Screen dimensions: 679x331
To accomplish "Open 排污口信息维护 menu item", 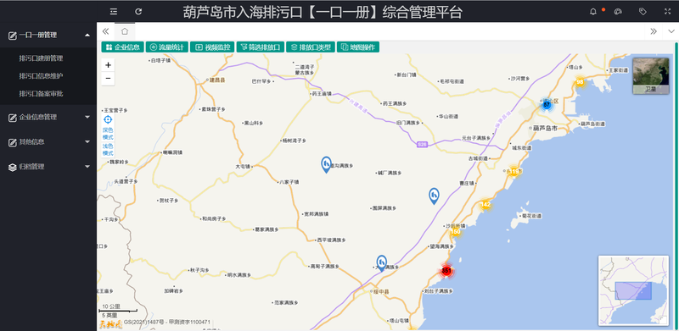I will pyautogui.click(x=41, y=75).
